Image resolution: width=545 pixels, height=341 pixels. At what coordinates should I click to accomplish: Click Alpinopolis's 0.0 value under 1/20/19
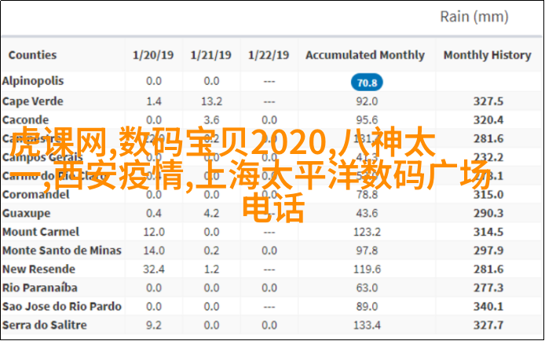click(x=154, y=81)
